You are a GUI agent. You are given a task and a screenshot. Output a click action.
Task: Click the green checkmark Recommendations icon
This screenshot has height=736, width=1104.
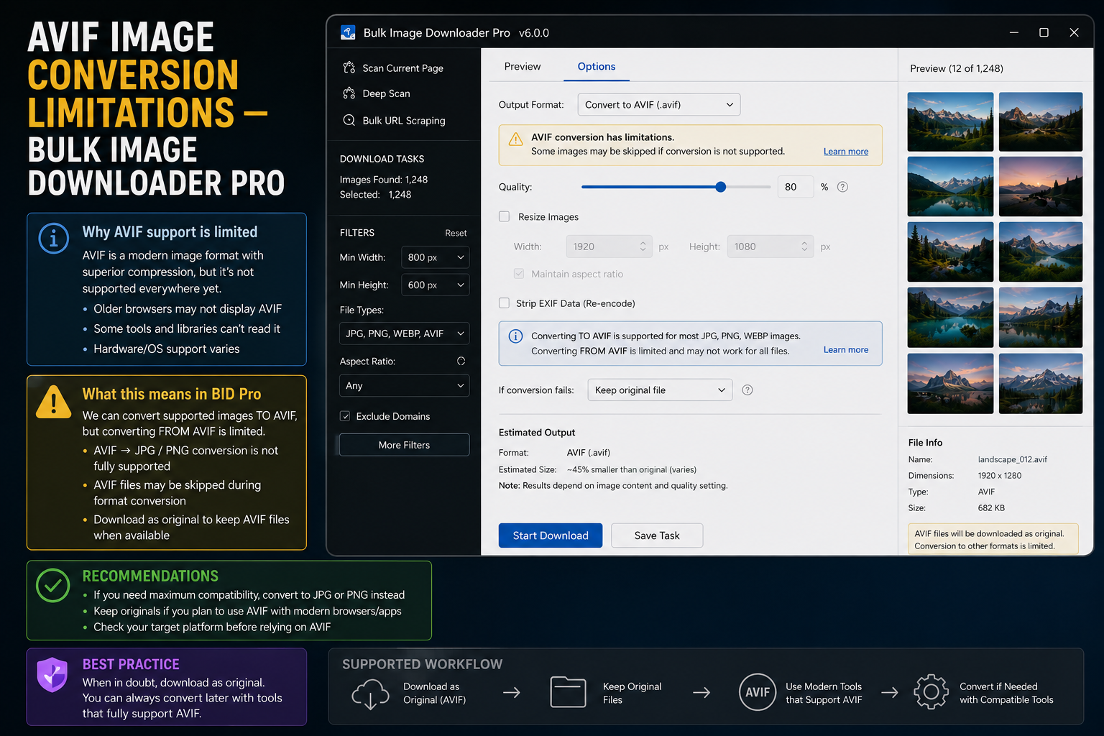tap(53, 586)
